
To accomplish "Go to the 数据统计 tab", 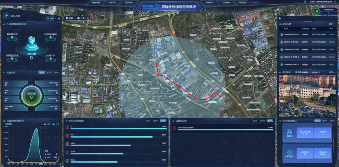I will [x=210, y=3].
